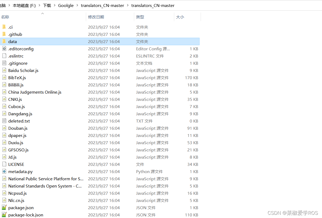The image size is (322, 218).
Task: Click the CNKI.js file icon
Action: [4, 99]
